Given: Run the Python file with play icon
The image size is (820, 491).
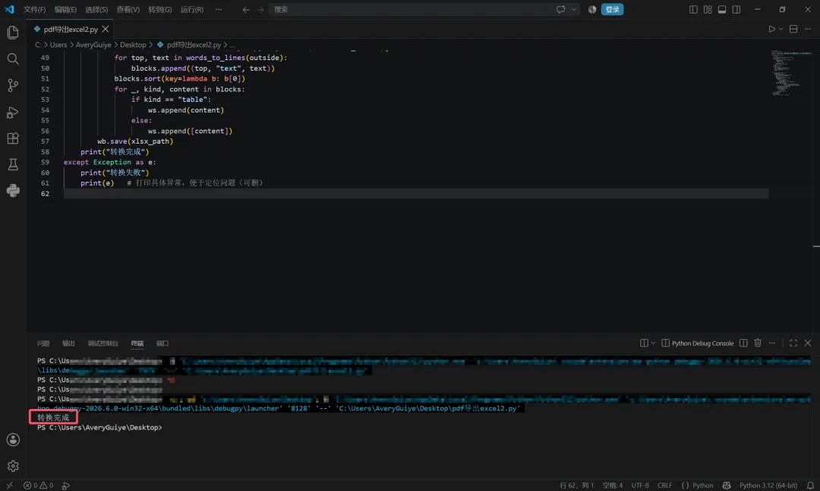Looking at the screenshot, I should [x=771, y=30].
